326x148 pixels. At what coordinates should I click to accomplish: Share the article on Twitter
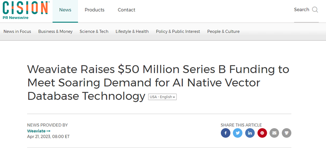click(238, 133)
